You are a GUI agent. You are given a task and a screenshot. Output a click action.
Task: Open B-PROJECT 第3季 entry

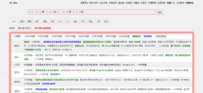[x=140, y=55]
